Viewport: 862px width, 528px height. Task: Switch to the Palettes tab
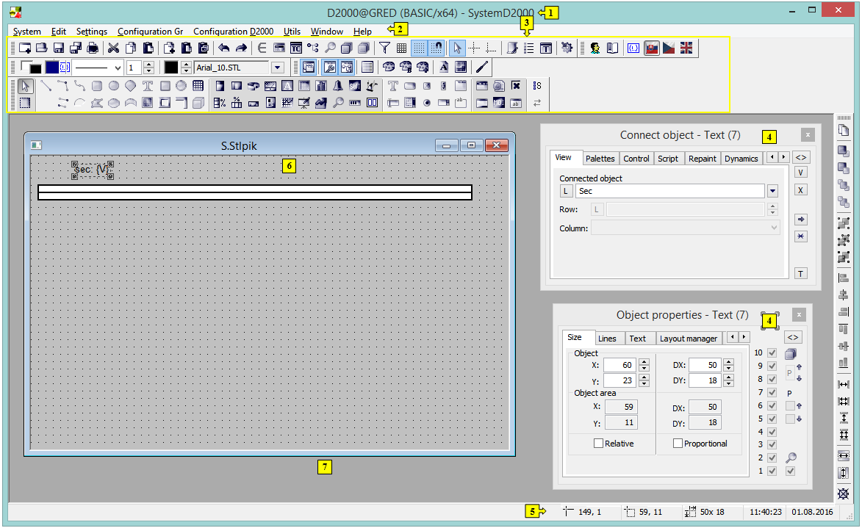pos(600,159)
